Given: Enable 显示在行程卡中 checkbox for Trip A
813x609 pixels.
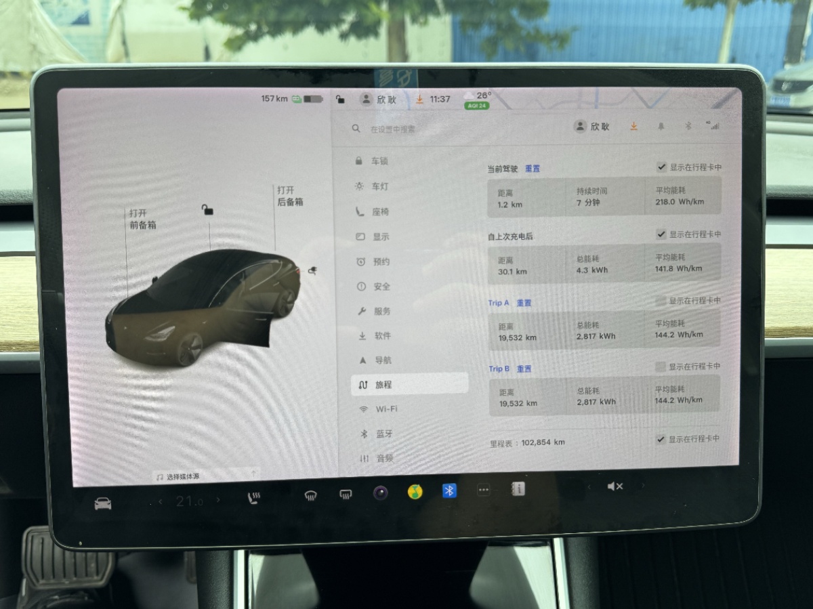Looking at the screenshot, I should pos(661,301).
